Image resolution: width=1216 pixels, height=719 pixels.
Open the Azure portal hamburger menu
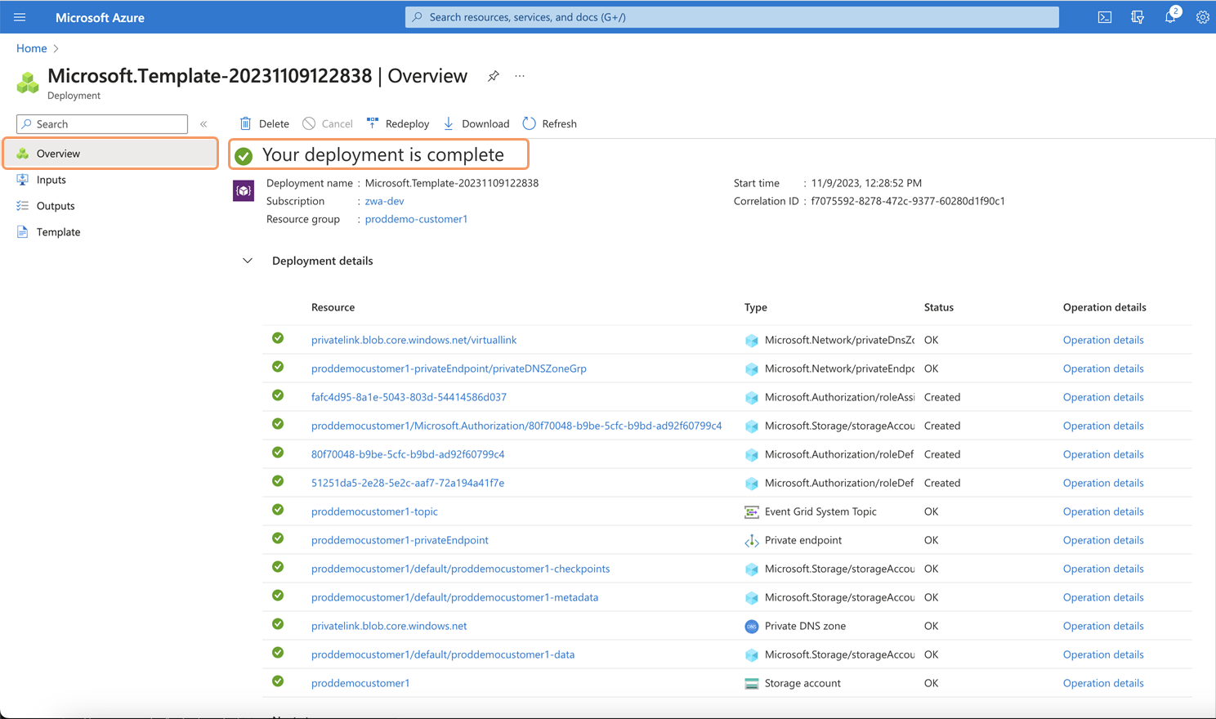coord(20,17)
